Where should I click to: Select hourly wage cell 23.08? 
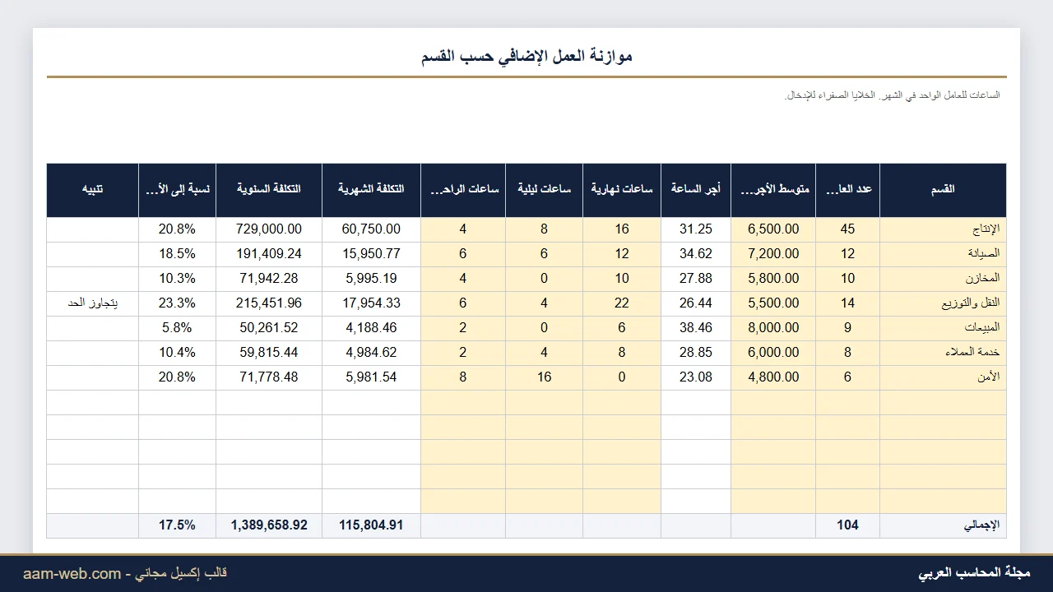pyautogui.click(x=696, y=377)
